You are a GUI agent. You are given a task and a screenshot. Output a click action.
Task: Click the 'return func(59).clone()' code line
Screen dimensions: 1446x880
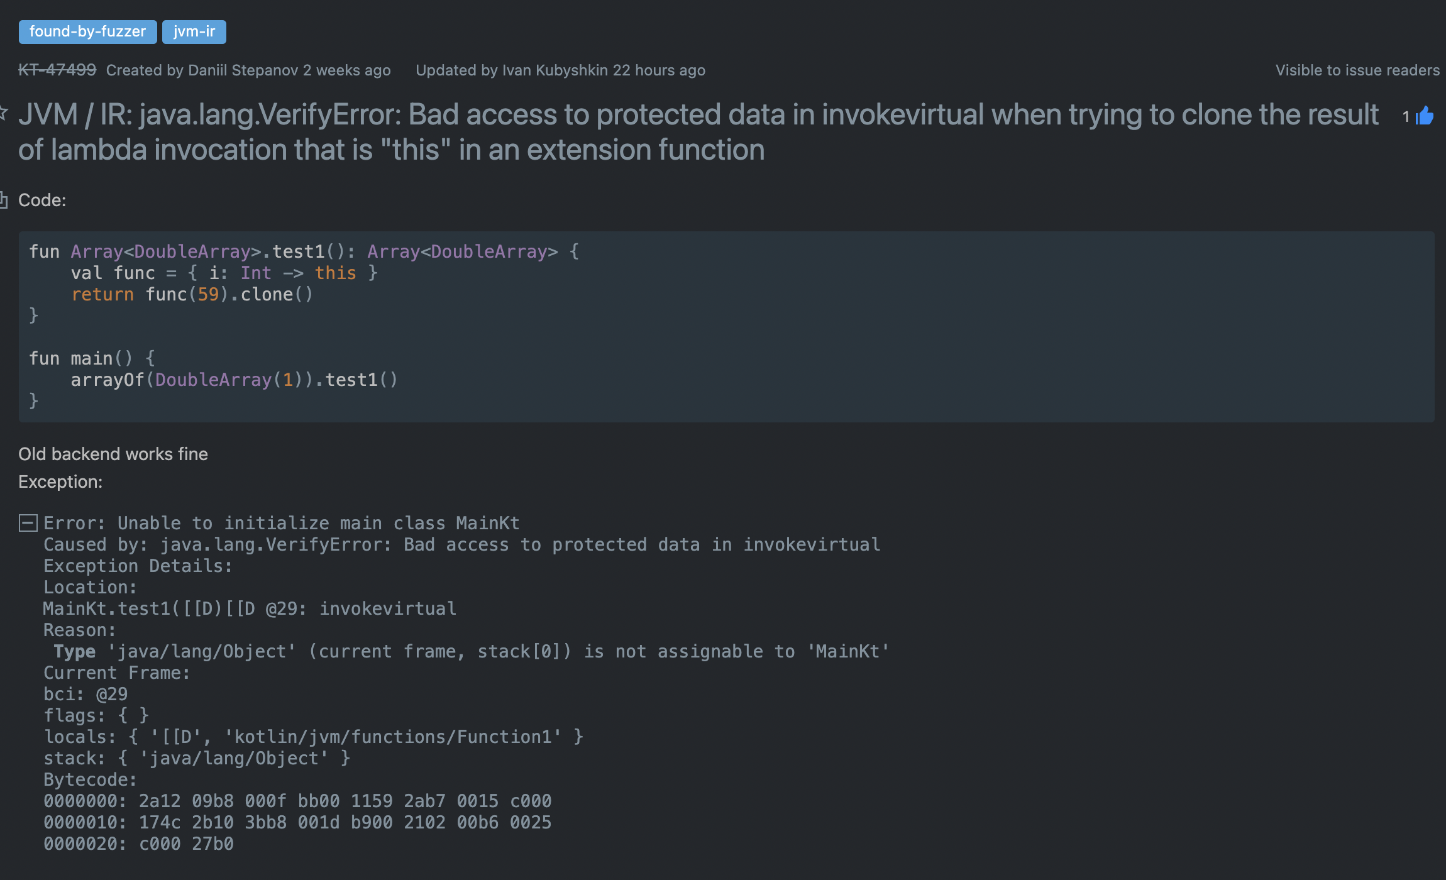[x=192, y=294]
